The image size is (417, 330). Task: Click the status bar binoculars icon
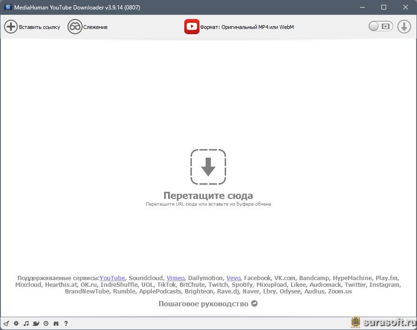[56, 323]
